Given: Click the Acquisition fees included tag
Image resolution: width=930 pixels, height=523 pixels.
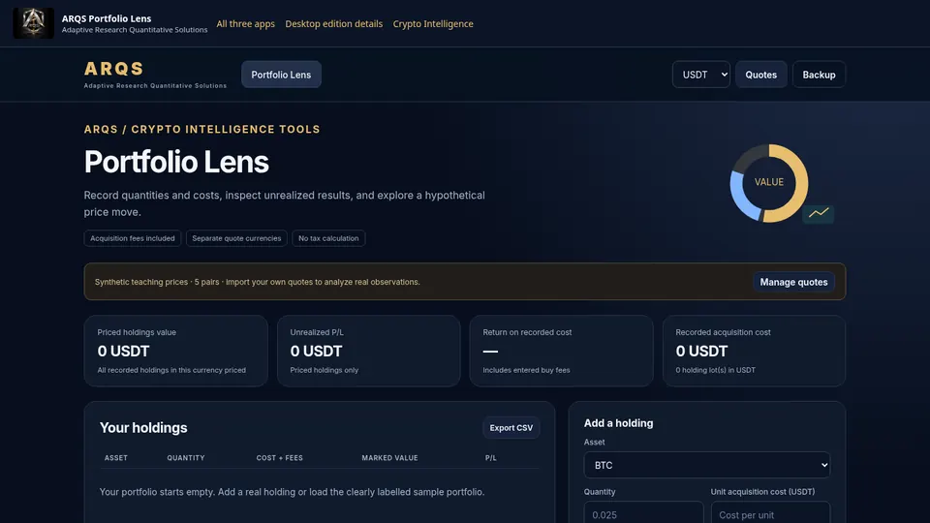Looking at the screenshot, I should [133, 238].
